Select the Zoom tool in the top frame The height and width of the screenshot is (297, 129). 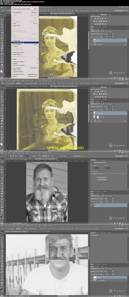click(x=2, y=67)
